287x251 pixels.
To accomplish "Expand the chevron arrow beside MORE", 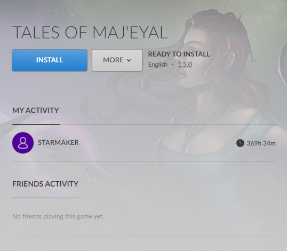I will click(x=129, y=60).
